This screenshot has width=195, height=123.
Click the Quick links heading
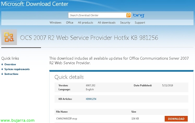point(10,58)
